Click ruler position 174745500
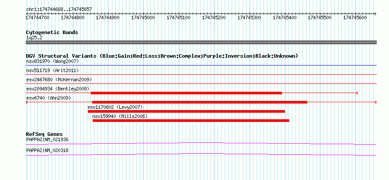 (320, 17)
